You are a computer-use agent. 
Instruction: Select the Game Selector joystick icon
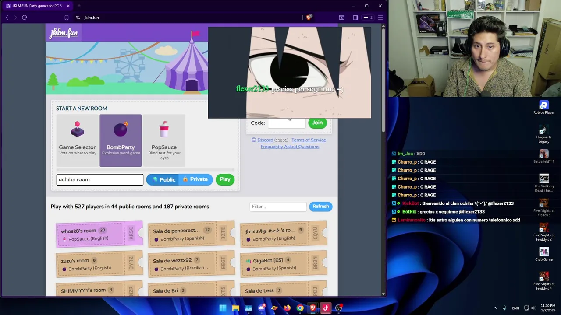[x=77, y=129]
